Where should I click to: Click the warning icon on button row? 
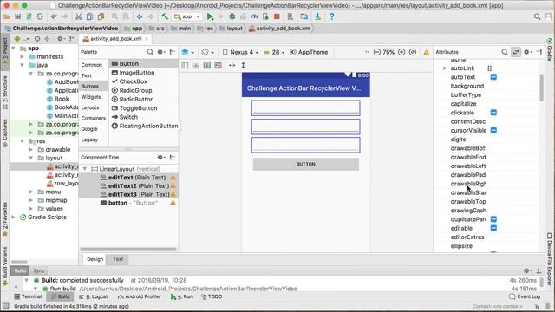[173, 203]
